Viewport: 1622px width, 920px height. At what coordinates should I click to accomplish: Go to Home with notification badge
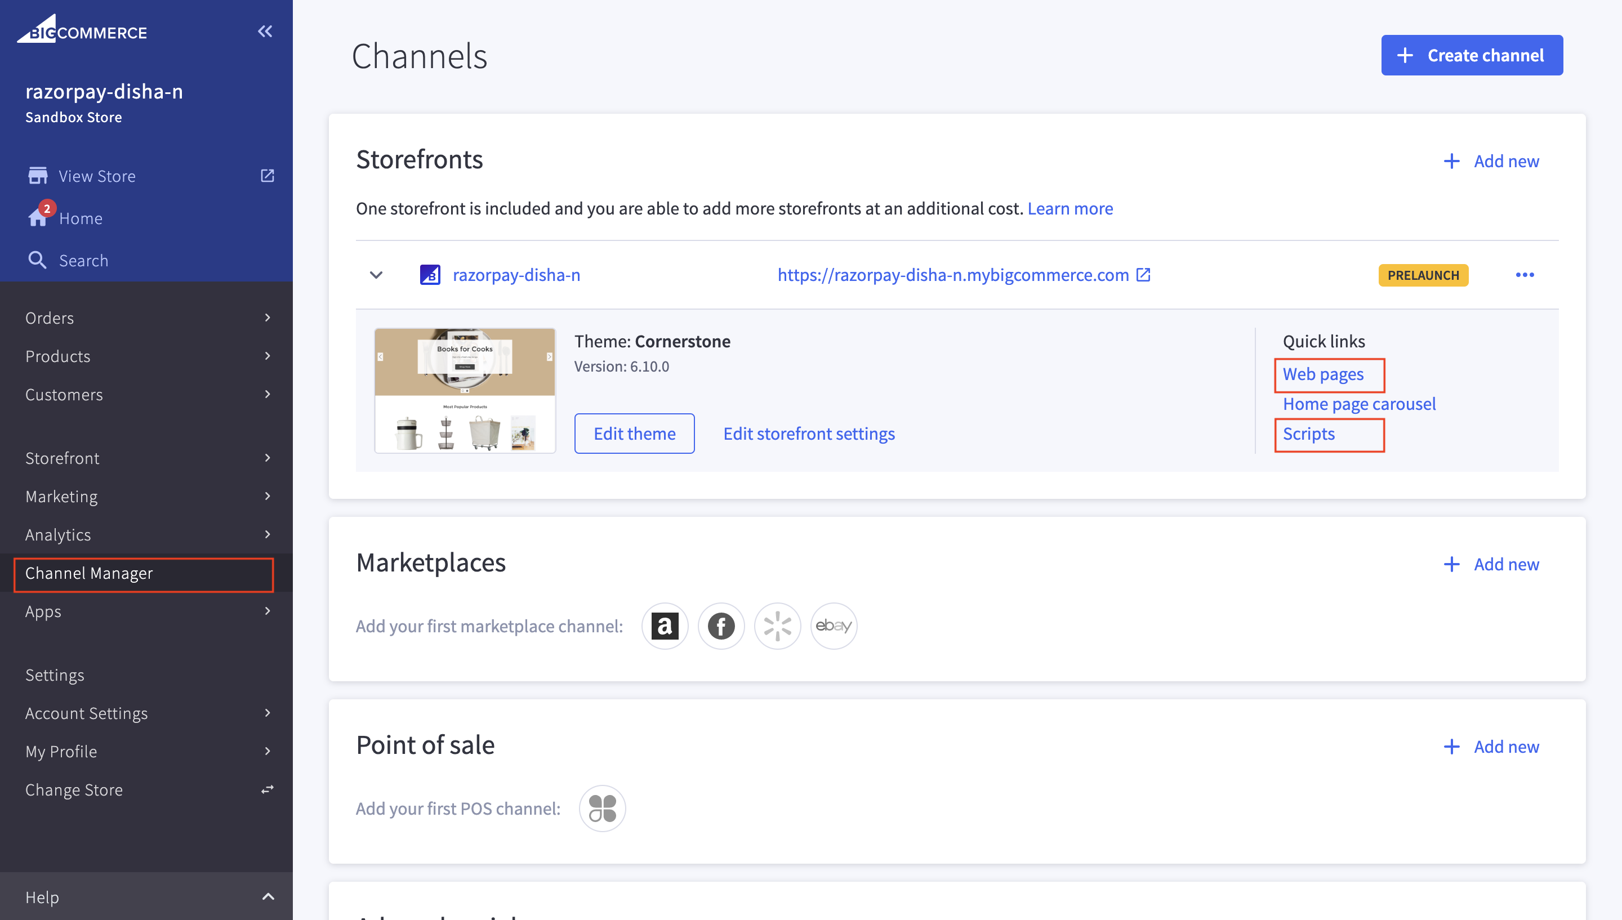(65, 217)
